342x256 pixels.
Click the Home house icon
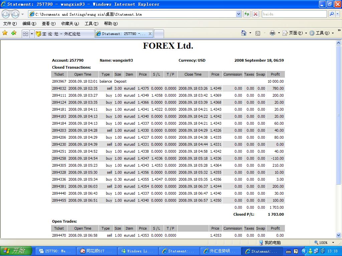tap(243, 33)
